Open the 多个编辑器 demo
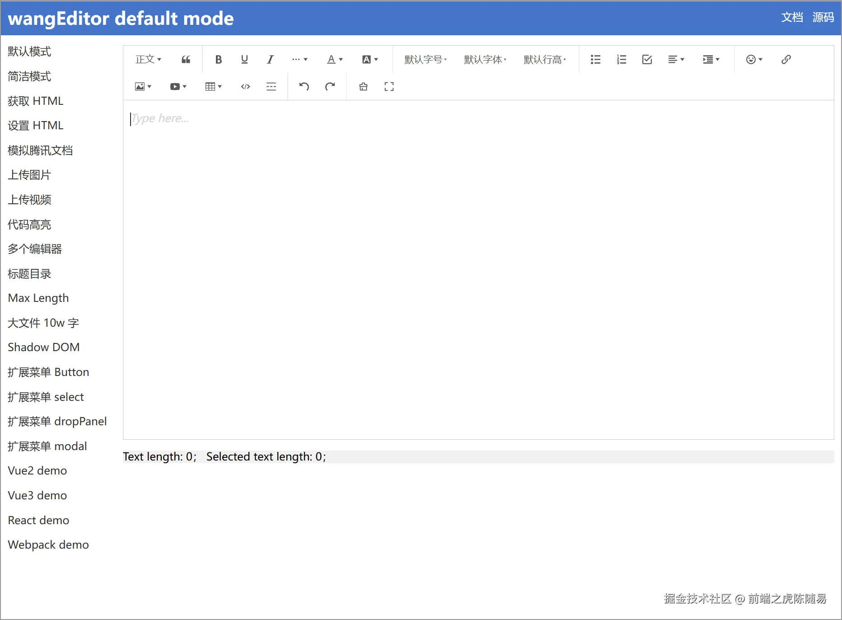 [35, 249]
